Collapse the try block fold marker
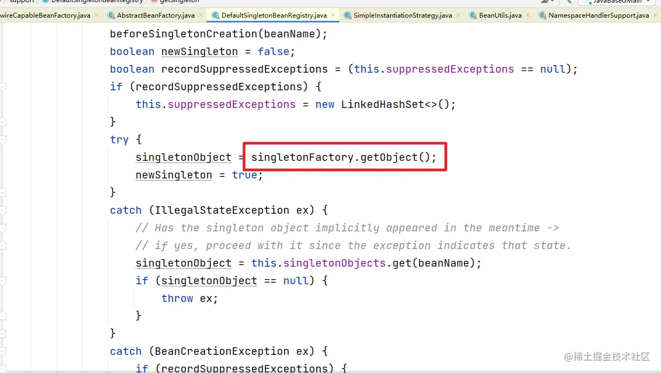Screen dimensions: 661x373 (3, 140)
